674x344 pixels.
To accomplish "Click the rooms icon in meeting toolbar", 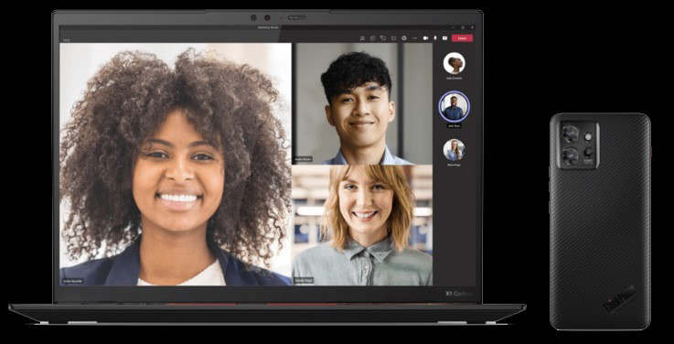I will [x=394, y=38].
